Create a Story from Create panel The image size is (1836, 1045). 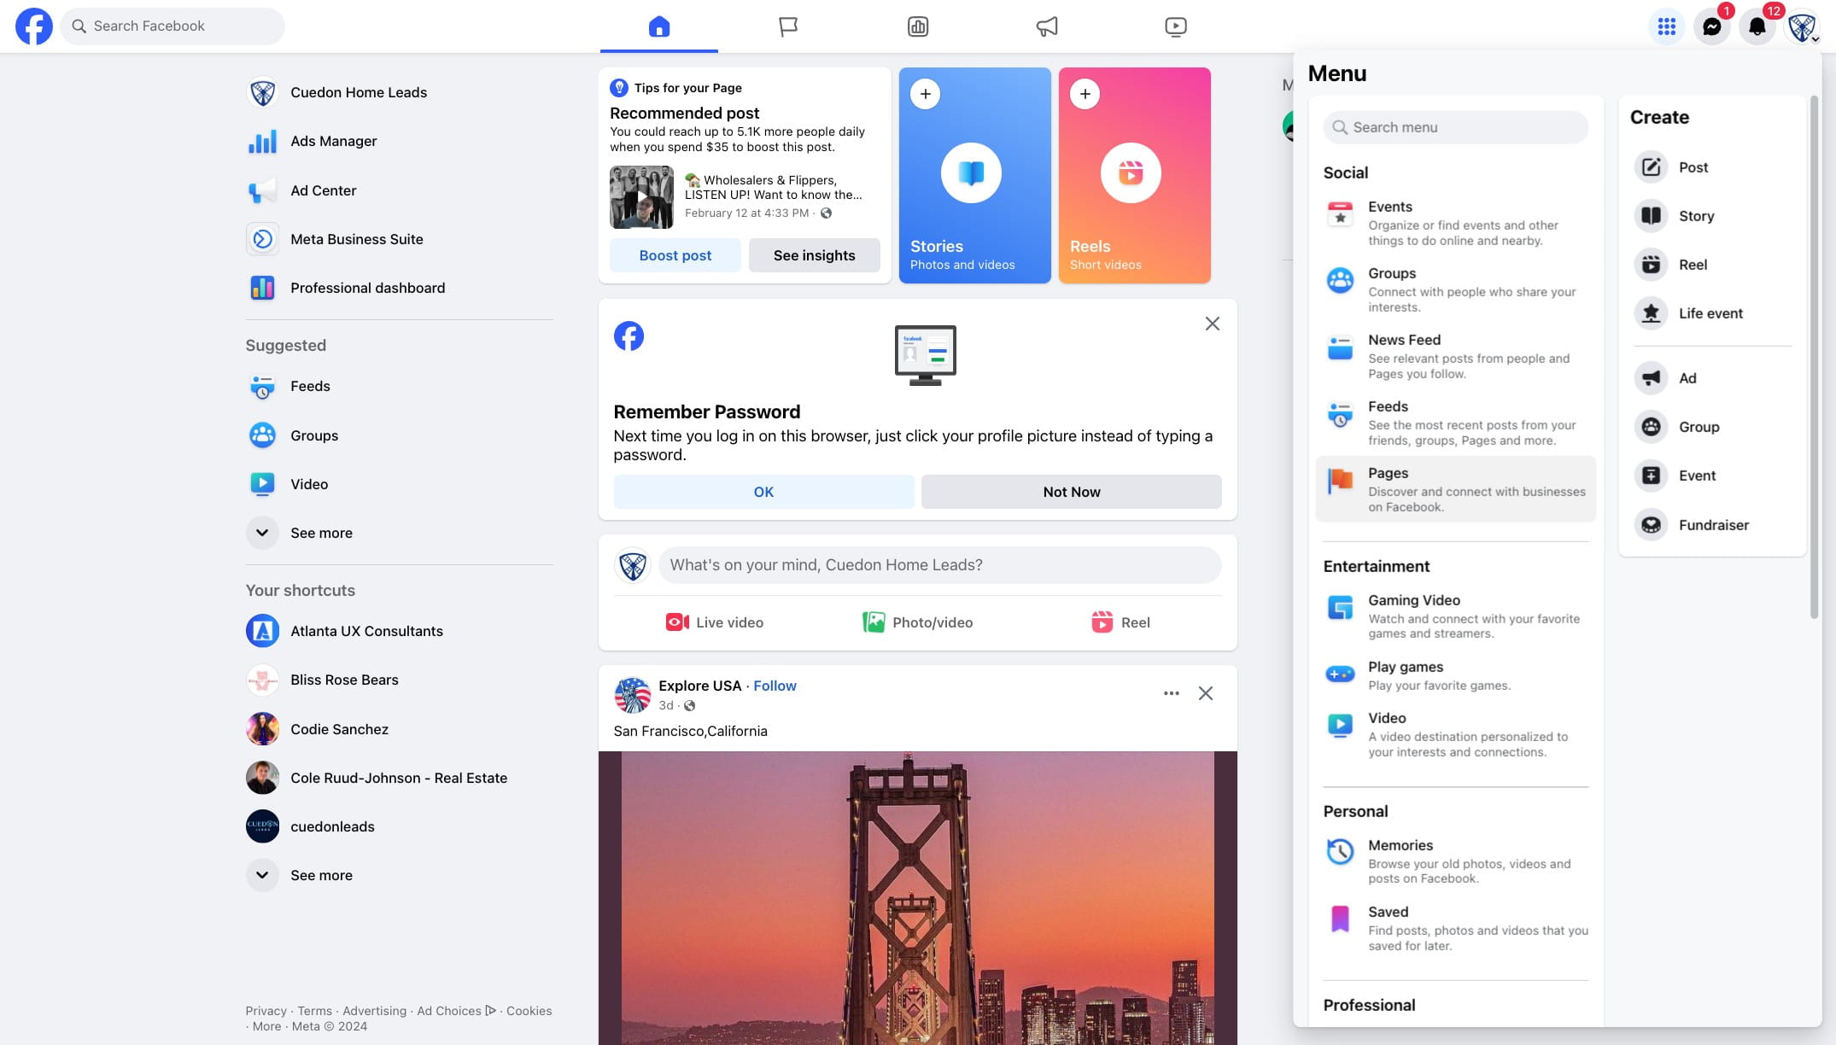pos(1711,216)
